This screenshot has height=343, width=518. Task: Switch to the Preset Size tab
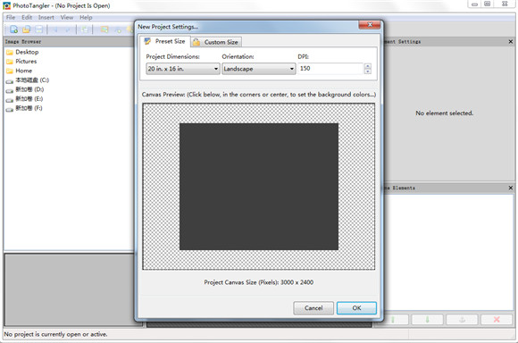tap(165, 41)
